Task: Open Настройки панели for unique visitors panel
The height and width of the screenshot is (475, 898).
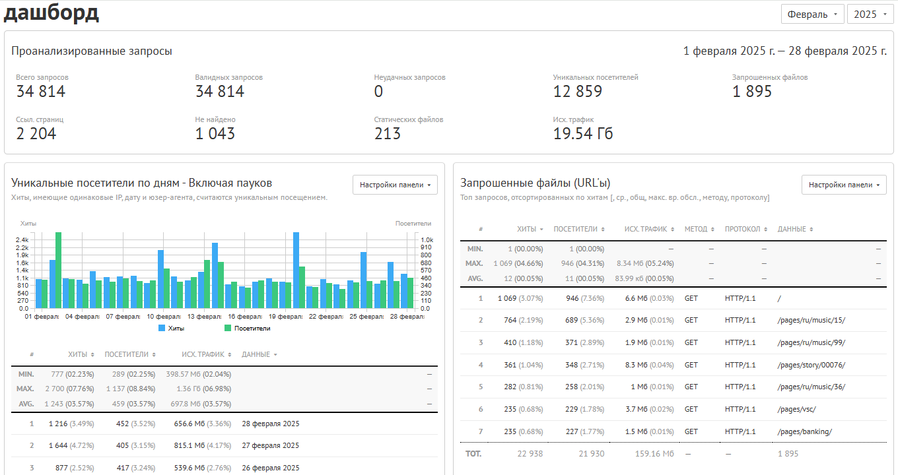Action: tap(396, 185)
